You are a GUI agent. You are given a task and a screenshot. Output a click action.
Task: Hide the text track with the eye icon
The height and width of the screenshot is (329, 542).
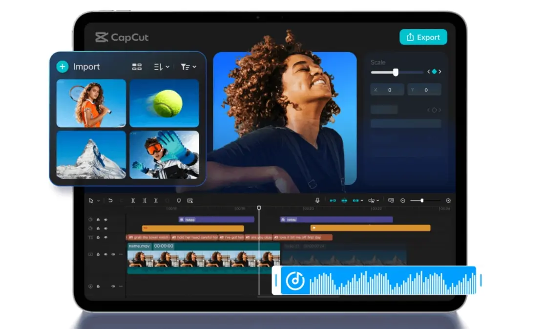click(x=106, y=237)
